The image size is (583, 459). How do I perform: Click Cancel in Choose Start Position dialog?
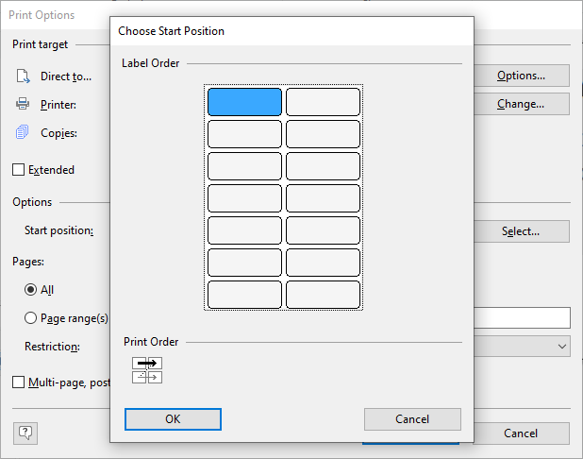(x=412, y=419)
